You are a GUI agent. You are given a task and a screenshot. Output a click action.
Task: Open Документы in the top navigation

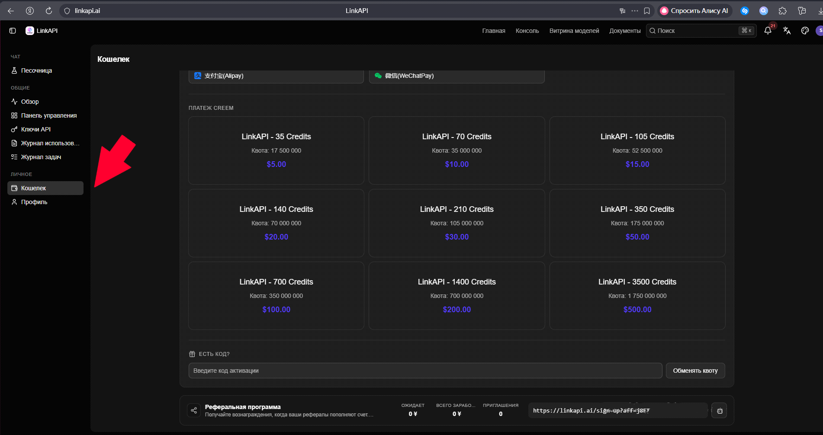(625, 31)
